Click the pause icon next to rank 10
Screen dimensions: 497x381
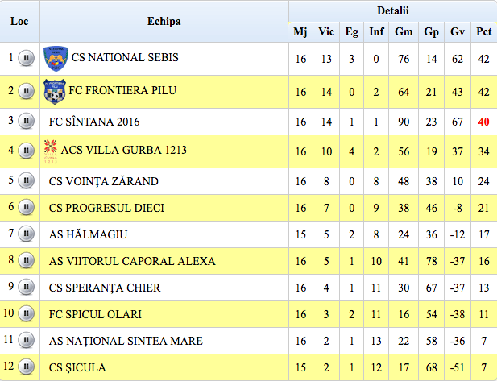pos(27,314)
